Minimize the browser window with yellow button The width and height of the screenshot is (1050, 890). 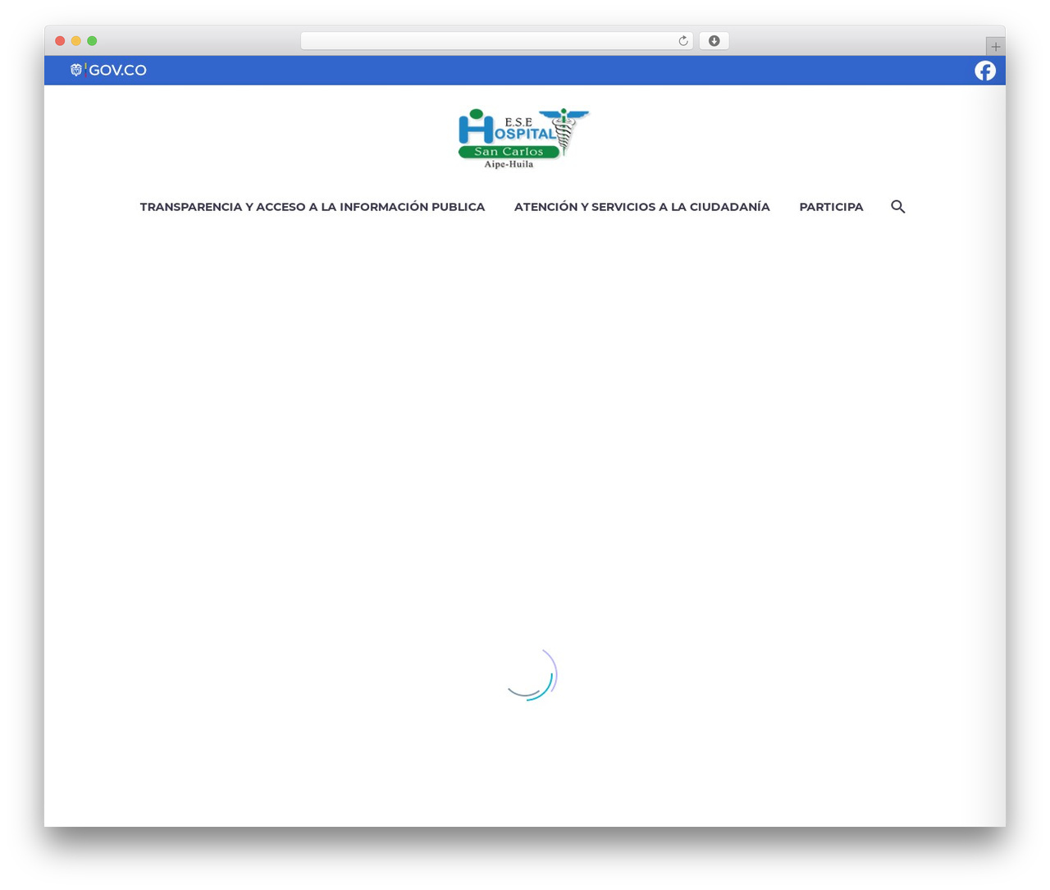[x=76, y=41]
